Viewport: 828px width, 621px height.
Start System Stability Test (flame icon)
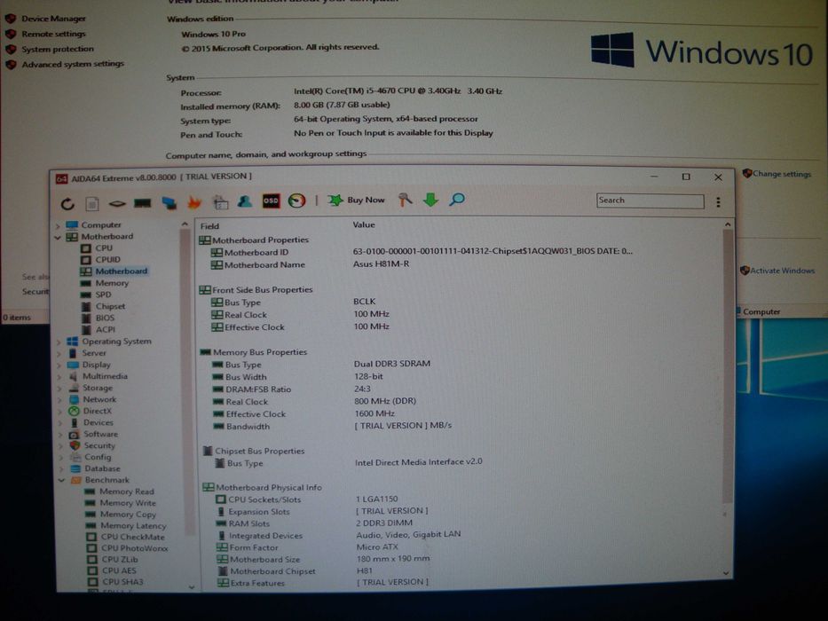(x=194, y=202)
